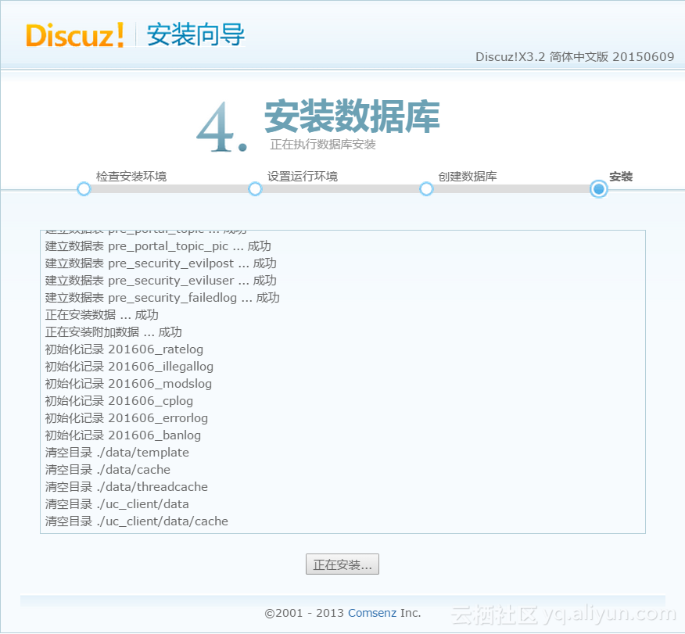Select log line 清空目录 ./data/threadcache
This screenshot has height=634, width=685.
[x=126, y=487]
